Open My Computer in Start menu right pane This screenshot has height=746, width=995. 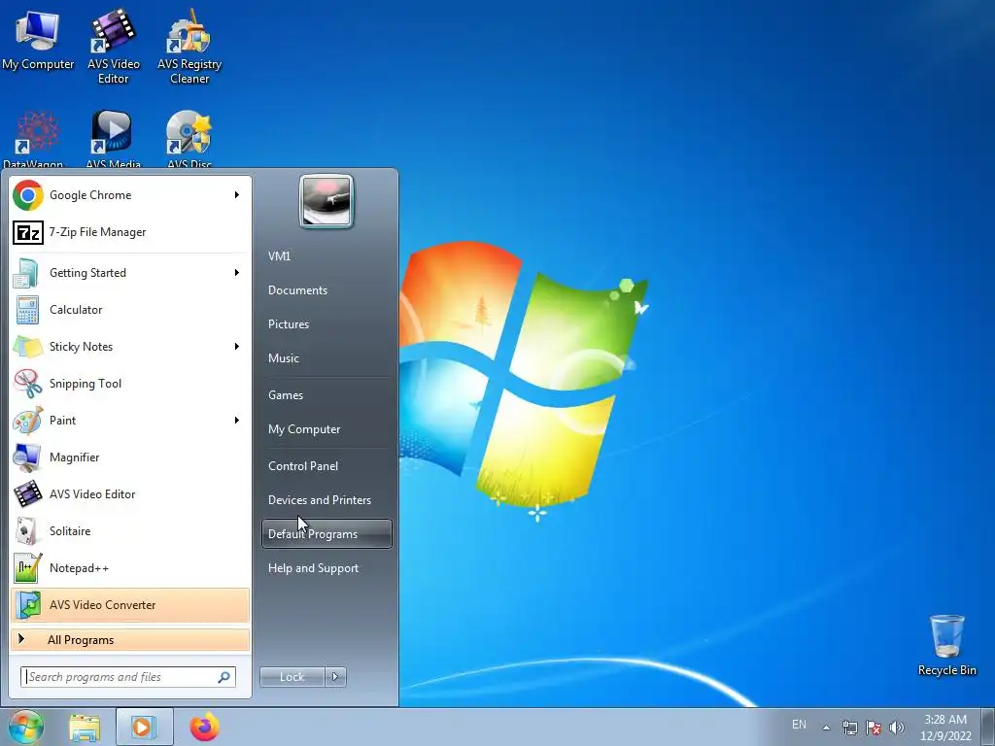tap(326, 429)
